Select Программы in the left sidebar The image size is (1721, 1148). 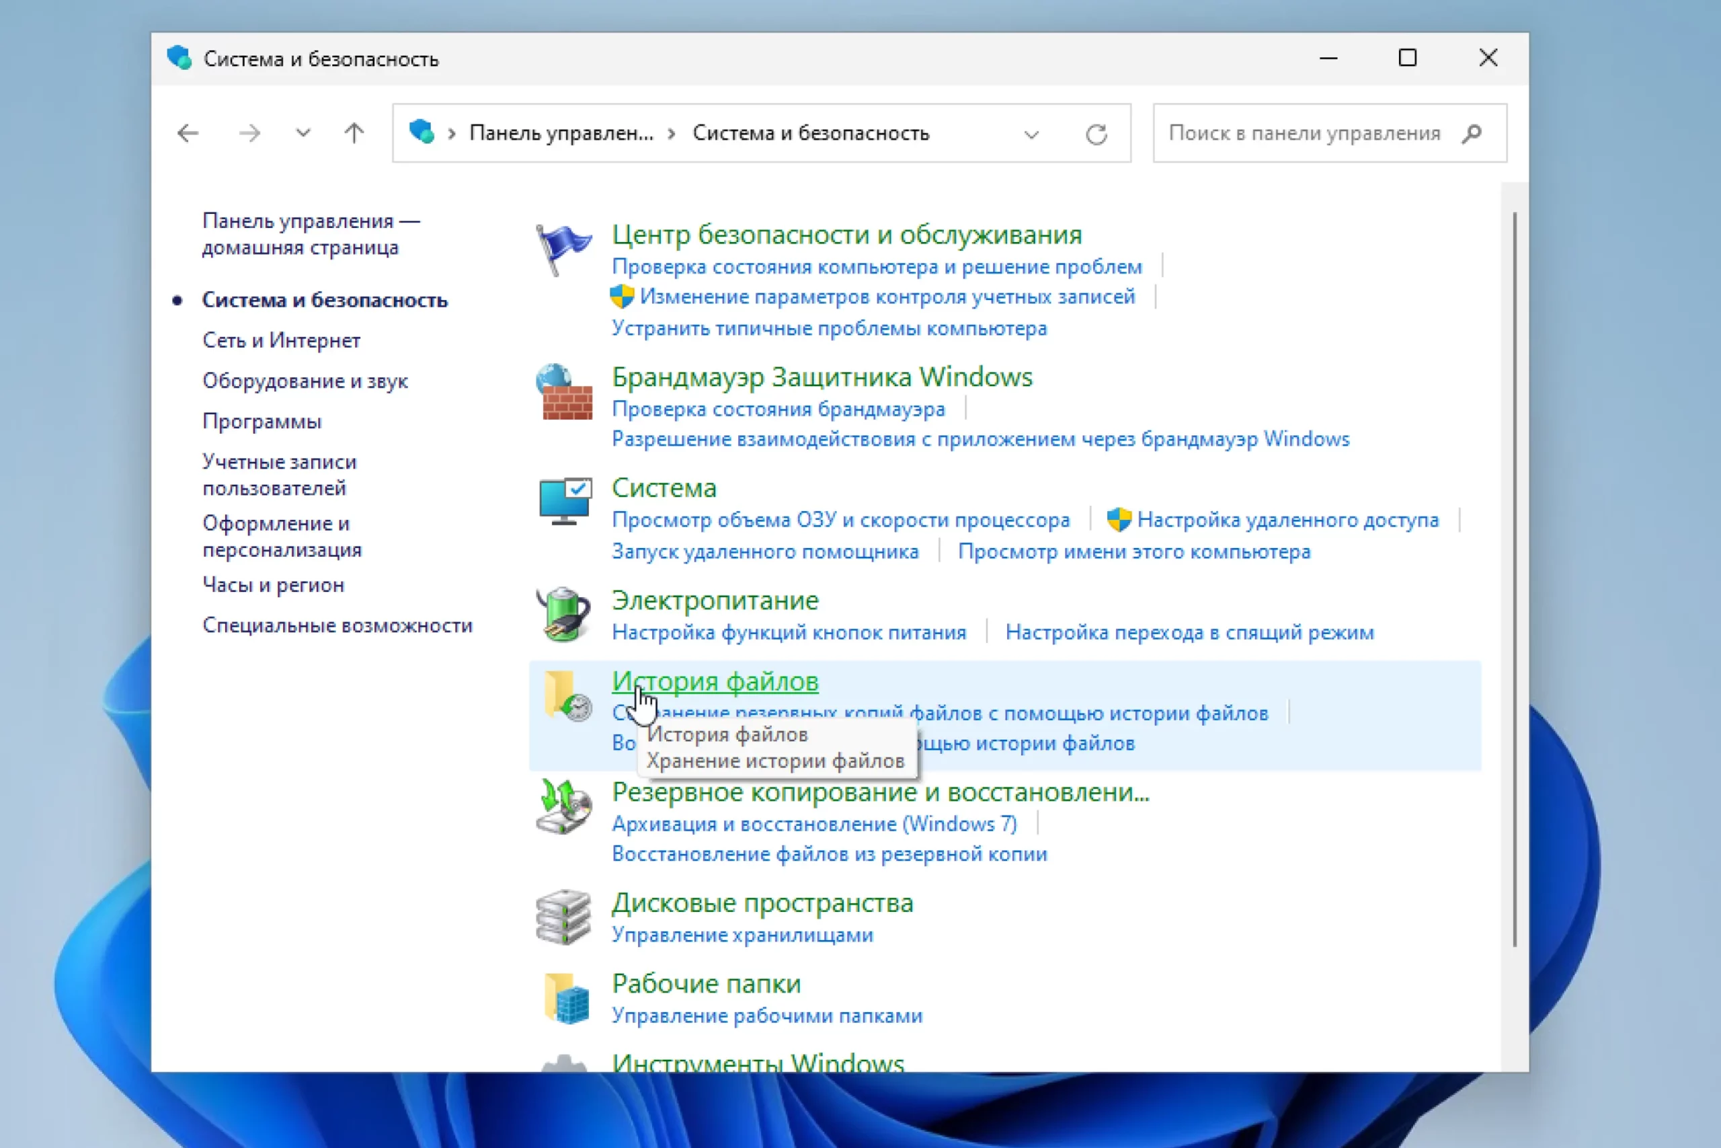(x=262, y=421)
